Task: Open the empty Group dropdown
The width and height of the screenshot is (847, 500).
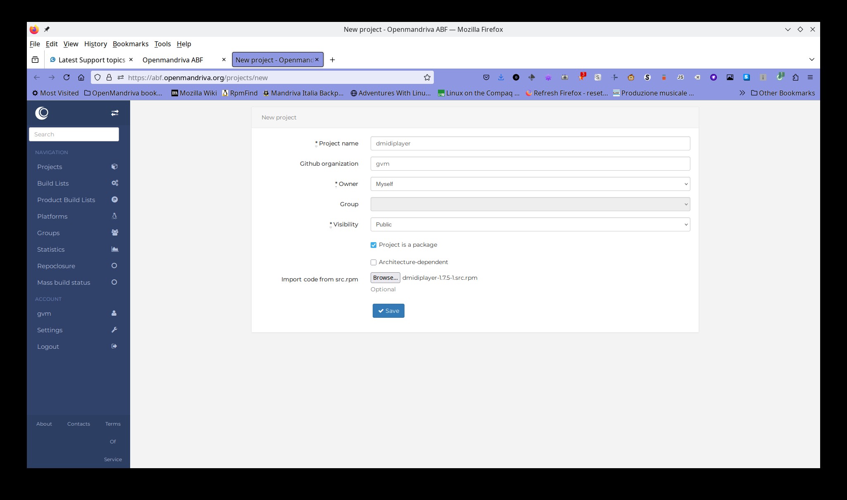Action: 530,204
